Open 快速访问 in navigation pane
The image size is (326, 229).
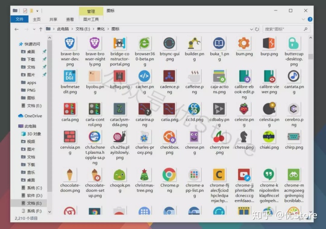coord(32,44)
